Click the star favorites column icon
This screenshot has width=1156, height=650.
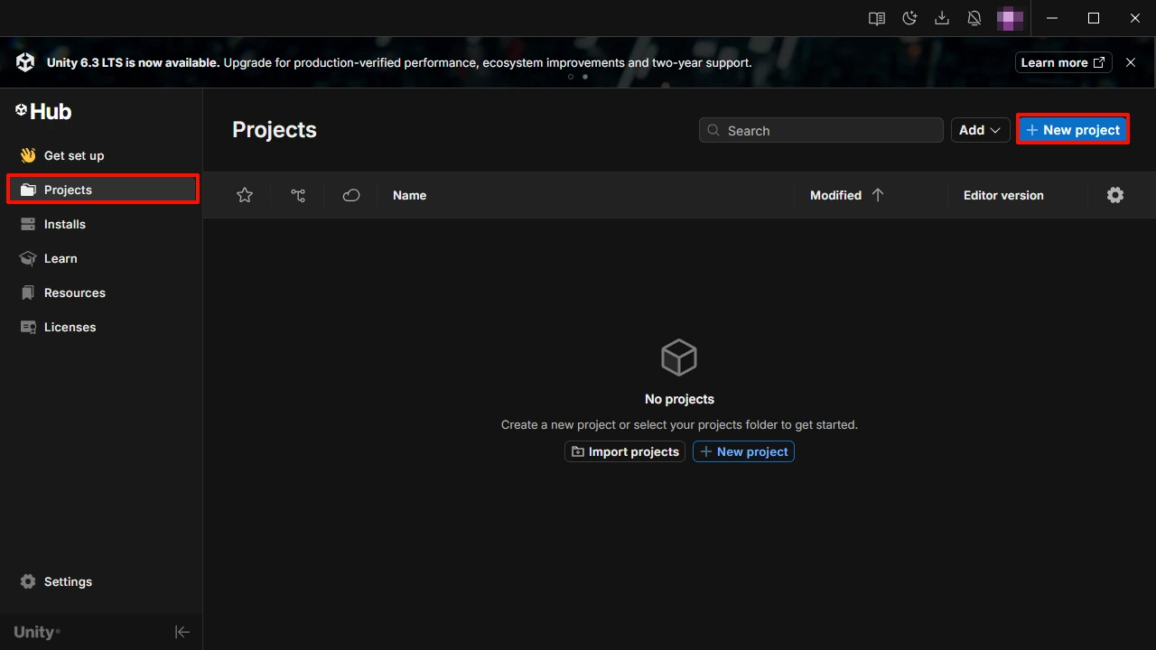coord(245,195)
